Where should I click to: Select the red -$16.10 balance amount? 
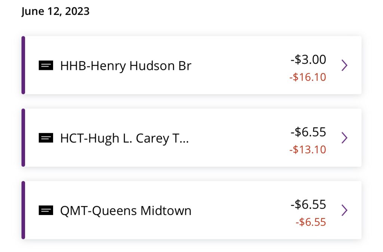[308, 77]
